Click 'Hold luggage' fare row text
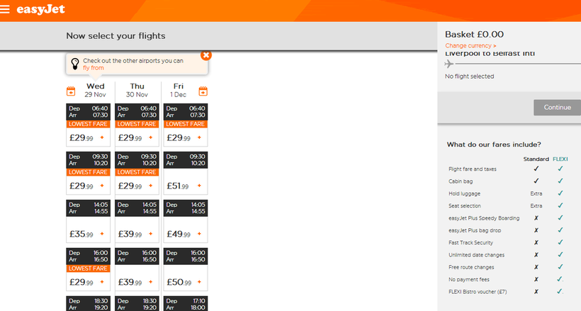This screenshot has height=311, width=581. click(464, 193)
